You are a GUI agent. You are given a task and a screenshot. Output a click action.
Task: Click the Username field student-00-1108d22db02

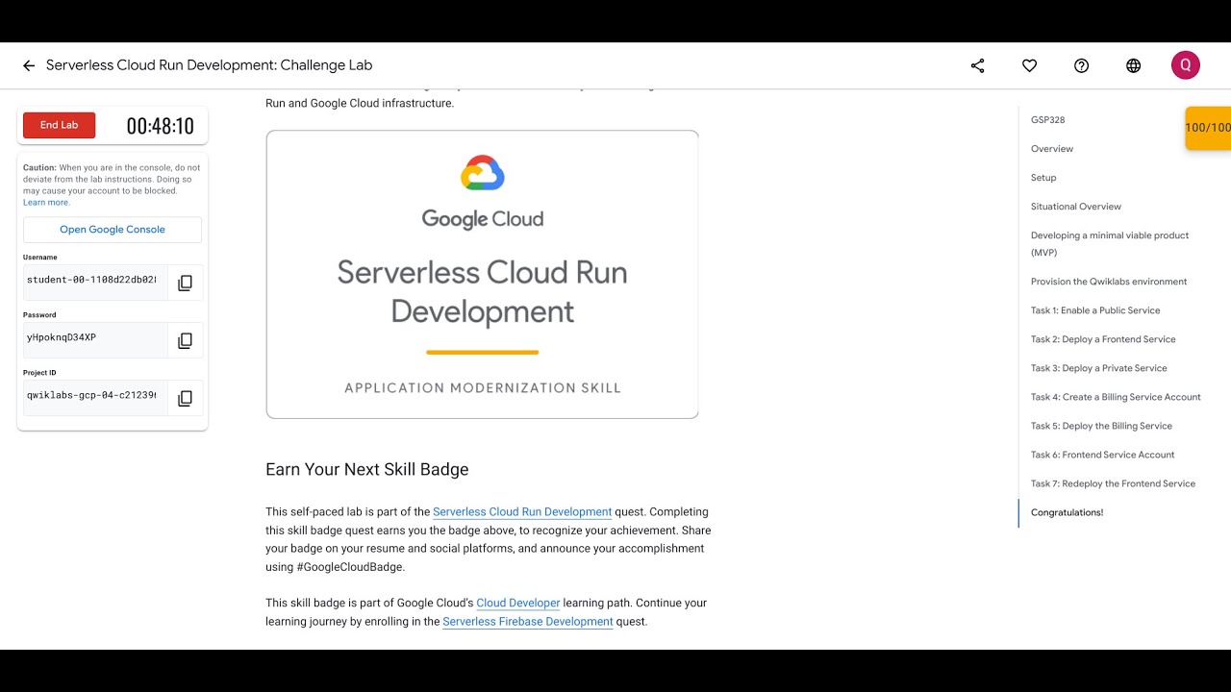tap(95, 283)
